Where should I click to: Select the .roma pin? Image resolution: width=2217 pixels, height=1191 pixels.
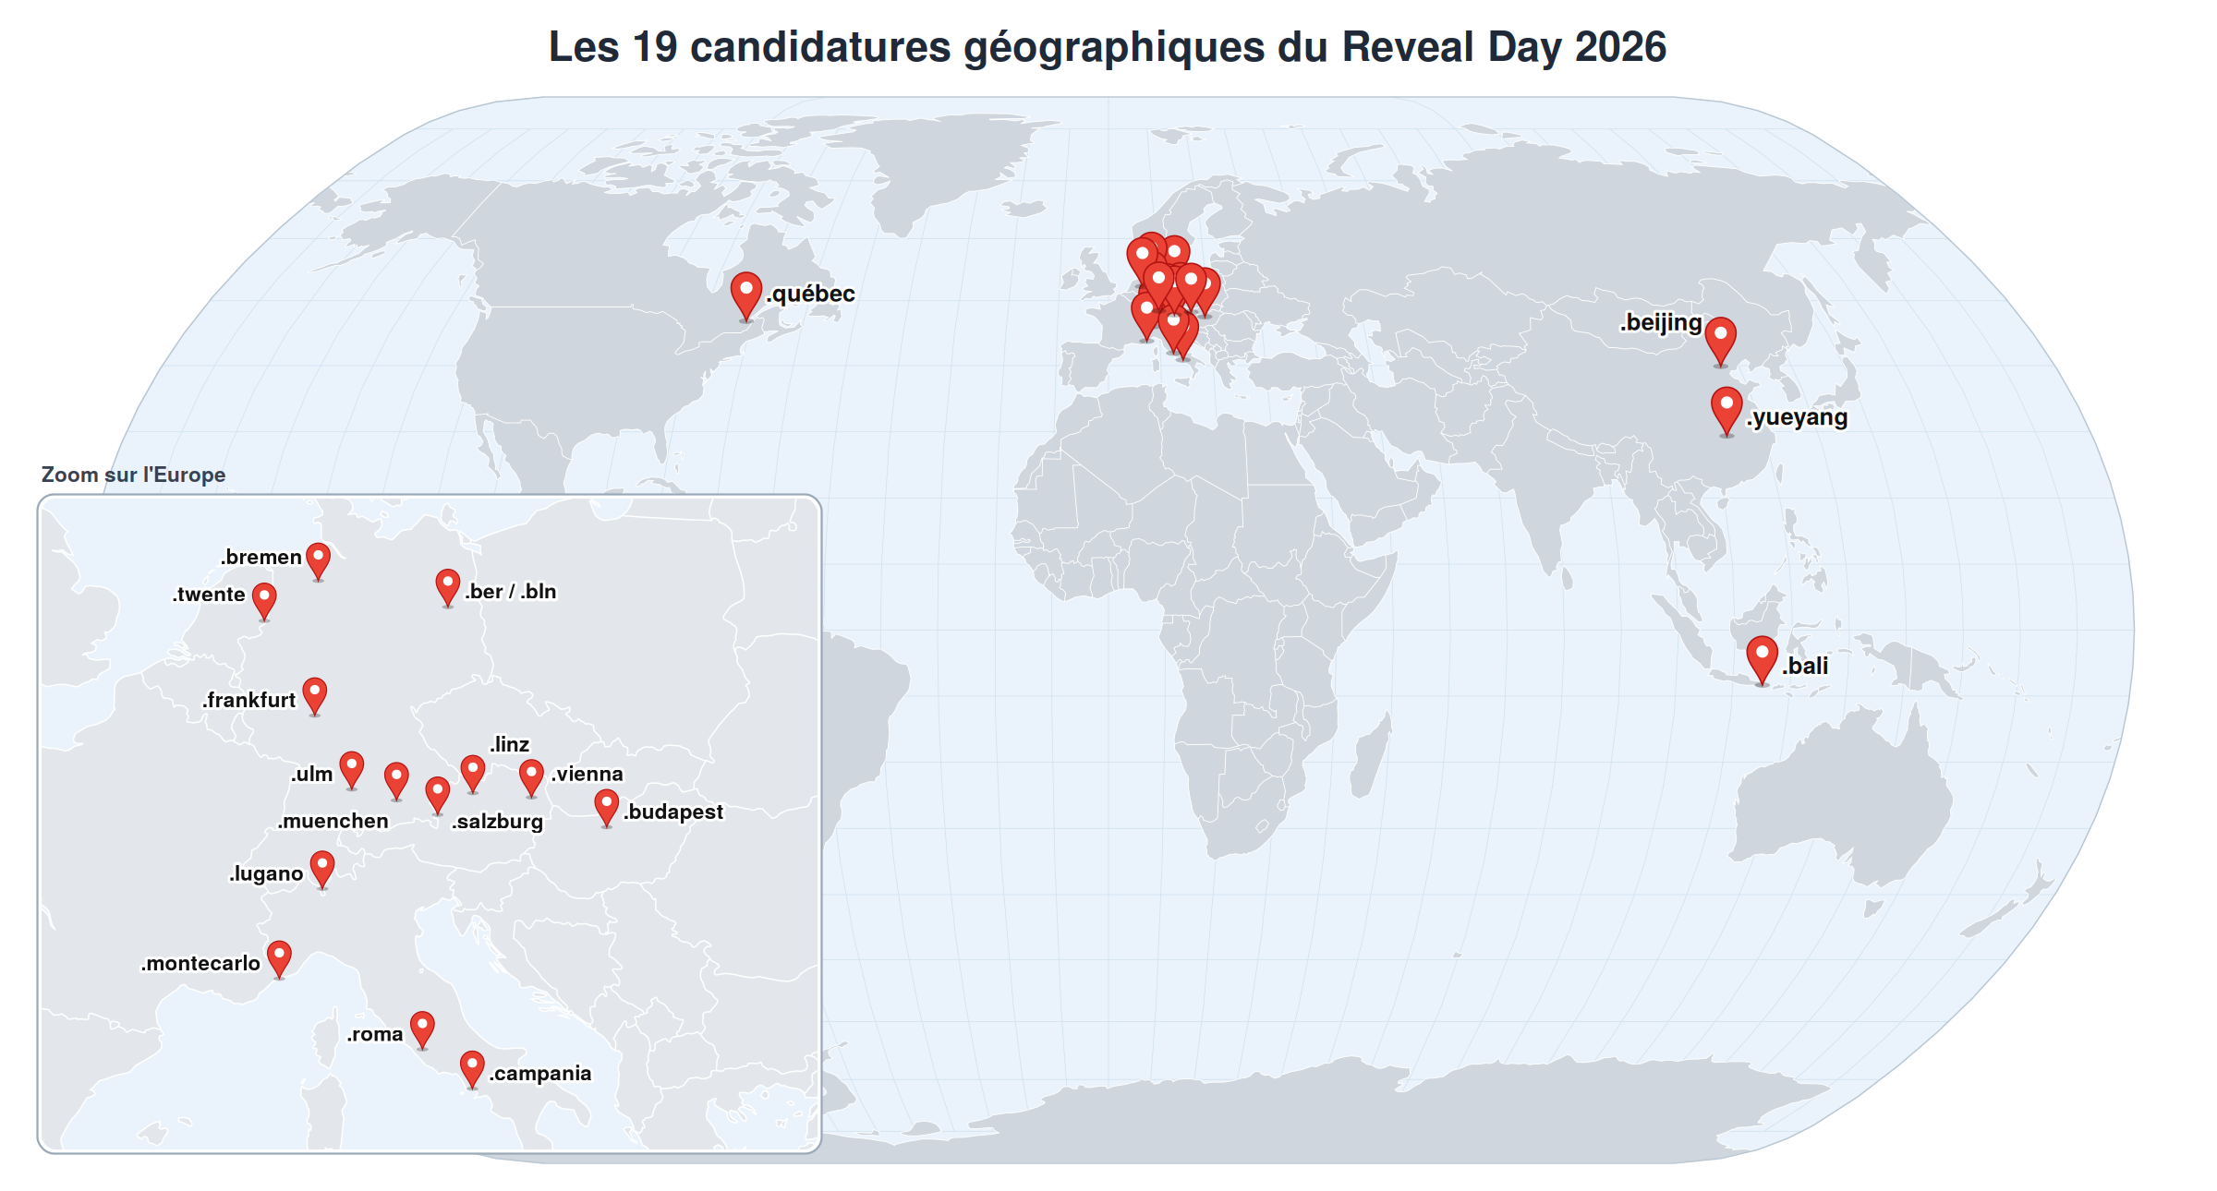point(422,1030)
